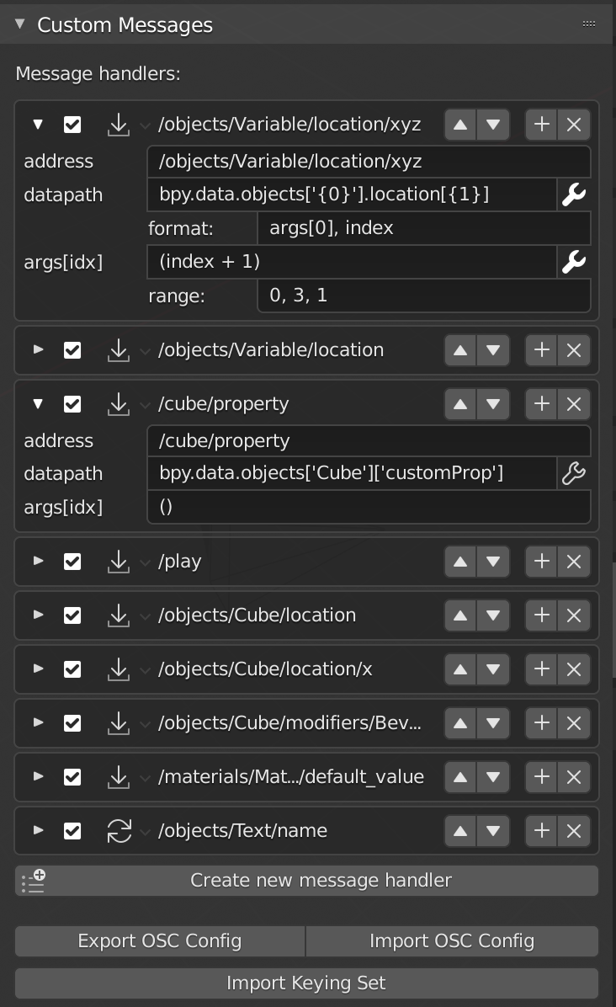Move /play handler up
616x1007 pixels.
click(460, 562)
